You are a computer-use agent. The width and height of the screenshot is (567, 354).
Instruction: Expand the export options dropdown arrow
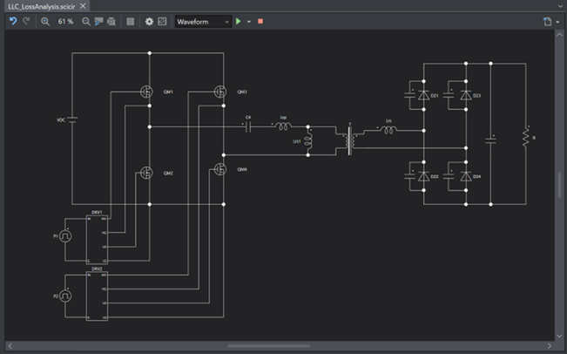tap(557, 21)
